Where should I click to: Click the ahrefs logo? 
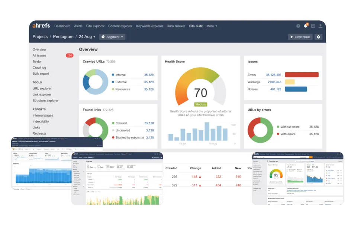click(41, 26)
